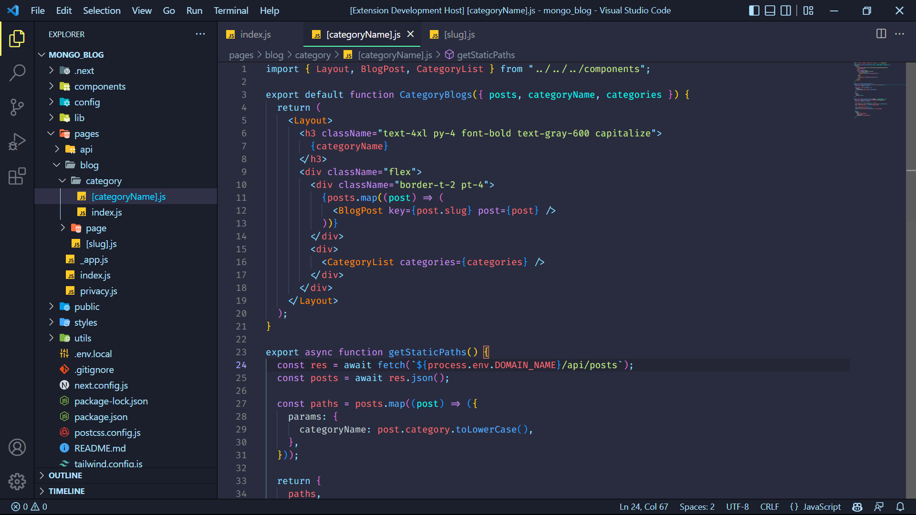Open the Run and Debug view
This screenshot has width=916, height=515.
pyautogui.click(x=17, y=142)
